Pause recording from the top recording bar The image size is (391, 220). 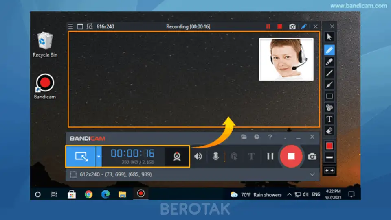pos(268,26)
